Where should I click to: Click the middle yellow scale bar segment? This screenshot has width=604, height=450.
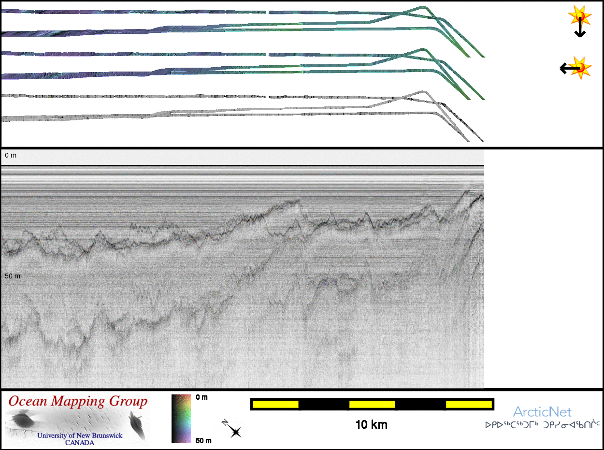point(372,404)
